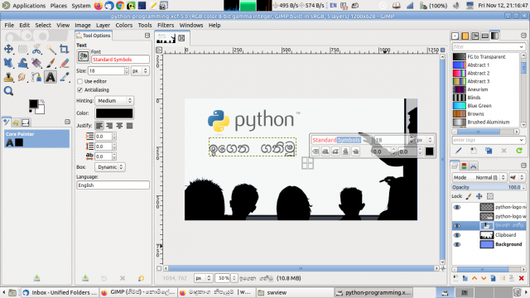Viewport: 530px width, 298px height.
Task: Open the Hinting Medium dropdown
Action: click(x=114, y=101)
